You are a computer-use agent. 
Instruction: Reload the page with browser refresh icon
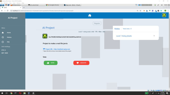coord(8,11)
